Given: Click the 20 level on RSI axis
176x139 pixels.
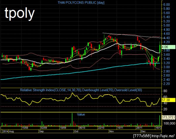Looking at the screenshot, I should [165, 109].
